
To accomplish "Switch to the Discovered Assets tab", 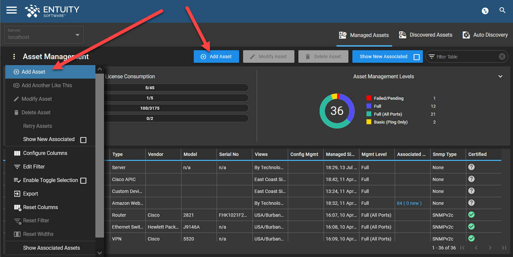I will [426, 35].
